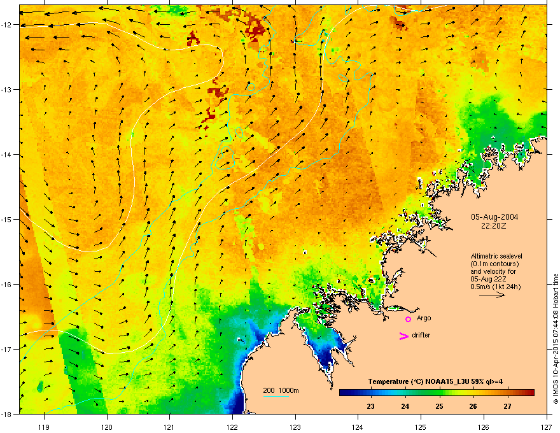560x433 pixels.
Task: Click the 25 color bar tick label
Action: 439,406
